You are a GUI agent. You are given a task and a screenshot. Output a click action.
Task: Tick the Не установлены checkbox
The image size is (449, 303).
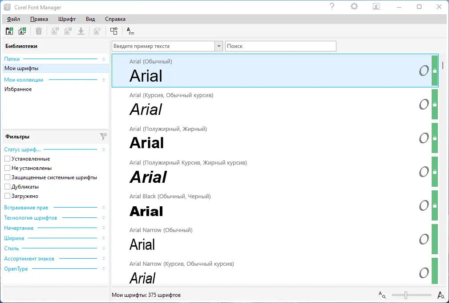pyautogui.click(x=7, y=168)
